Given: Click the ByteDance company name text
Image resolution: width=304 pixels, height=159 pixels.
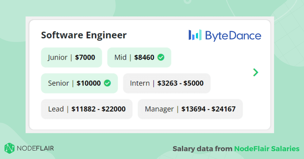Looking at the screenshot, I should (x=233, y=36).
